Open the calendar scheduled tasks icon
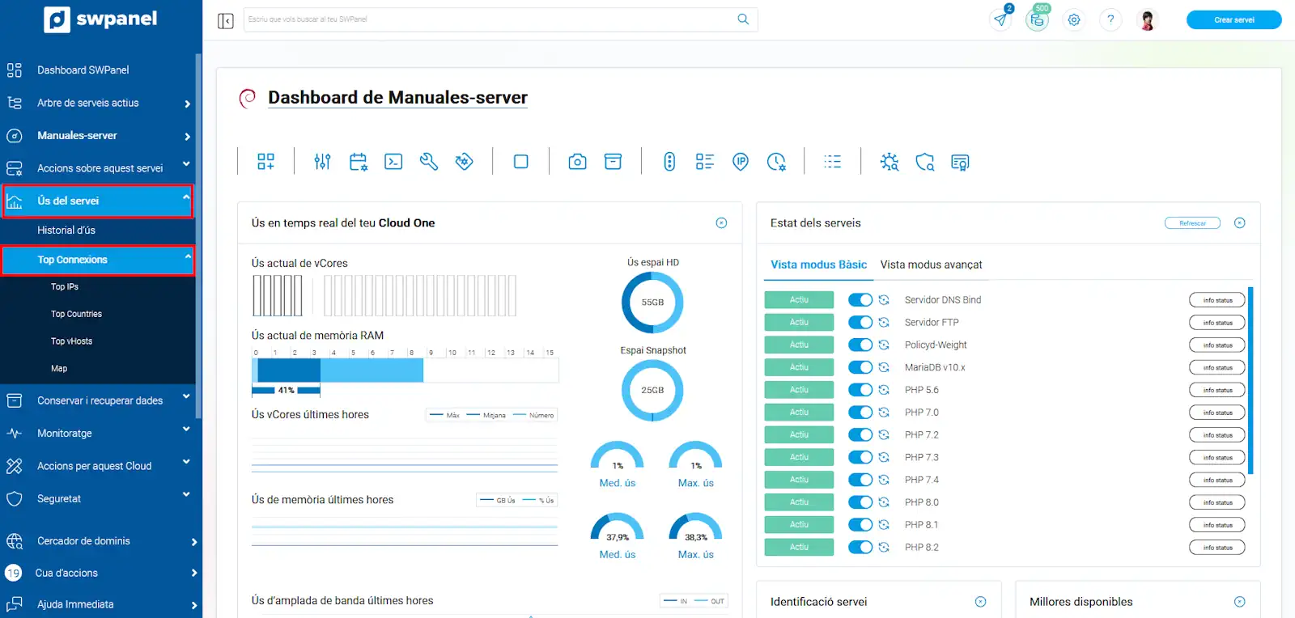Viewport: 1295px width, 618px height. (x=359, y=162)
